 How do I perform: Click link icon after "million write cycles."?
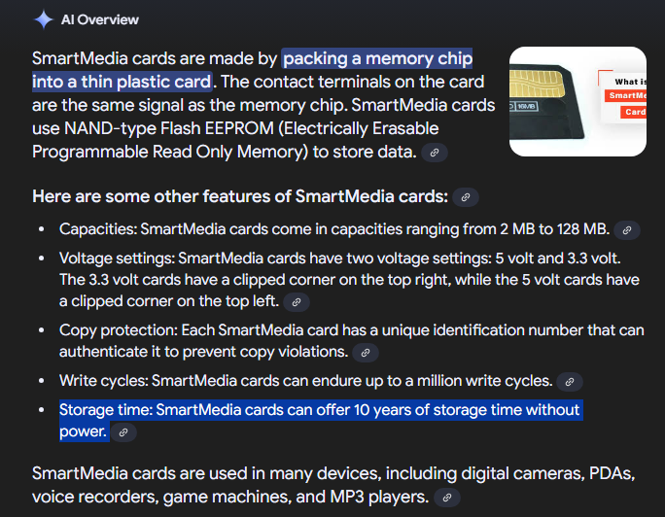tap(570, 382)
